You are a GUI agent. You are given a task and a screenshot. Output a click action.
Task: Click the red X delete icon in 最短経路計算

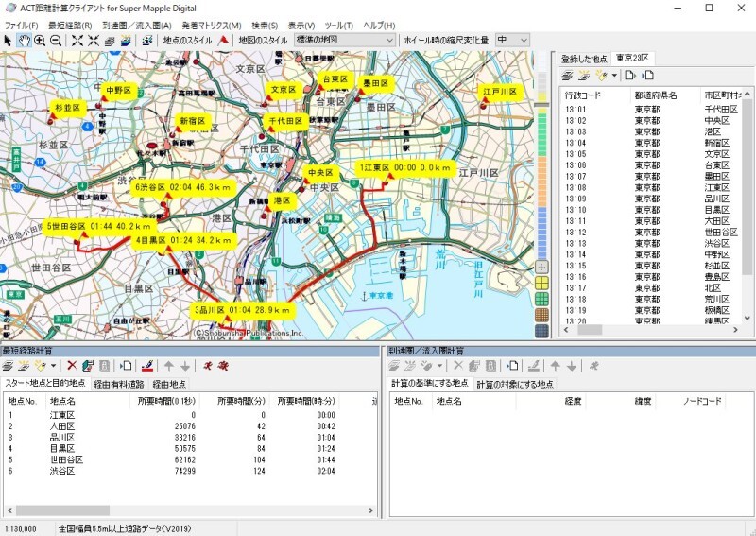72,365
